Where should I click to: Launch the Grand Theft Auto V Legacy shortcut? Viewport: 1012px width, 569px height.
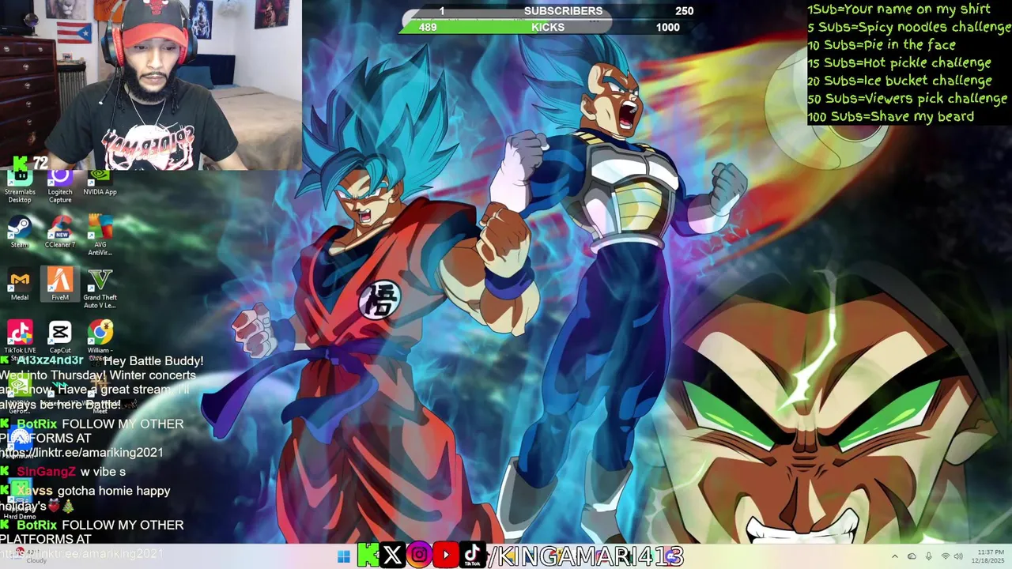[x=100, y=288]
